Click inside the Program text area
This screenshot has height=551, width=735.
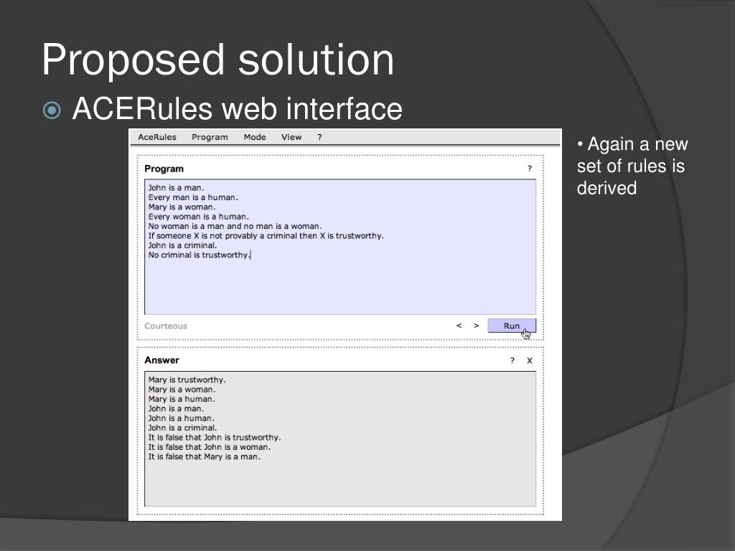tap(340, 247)
